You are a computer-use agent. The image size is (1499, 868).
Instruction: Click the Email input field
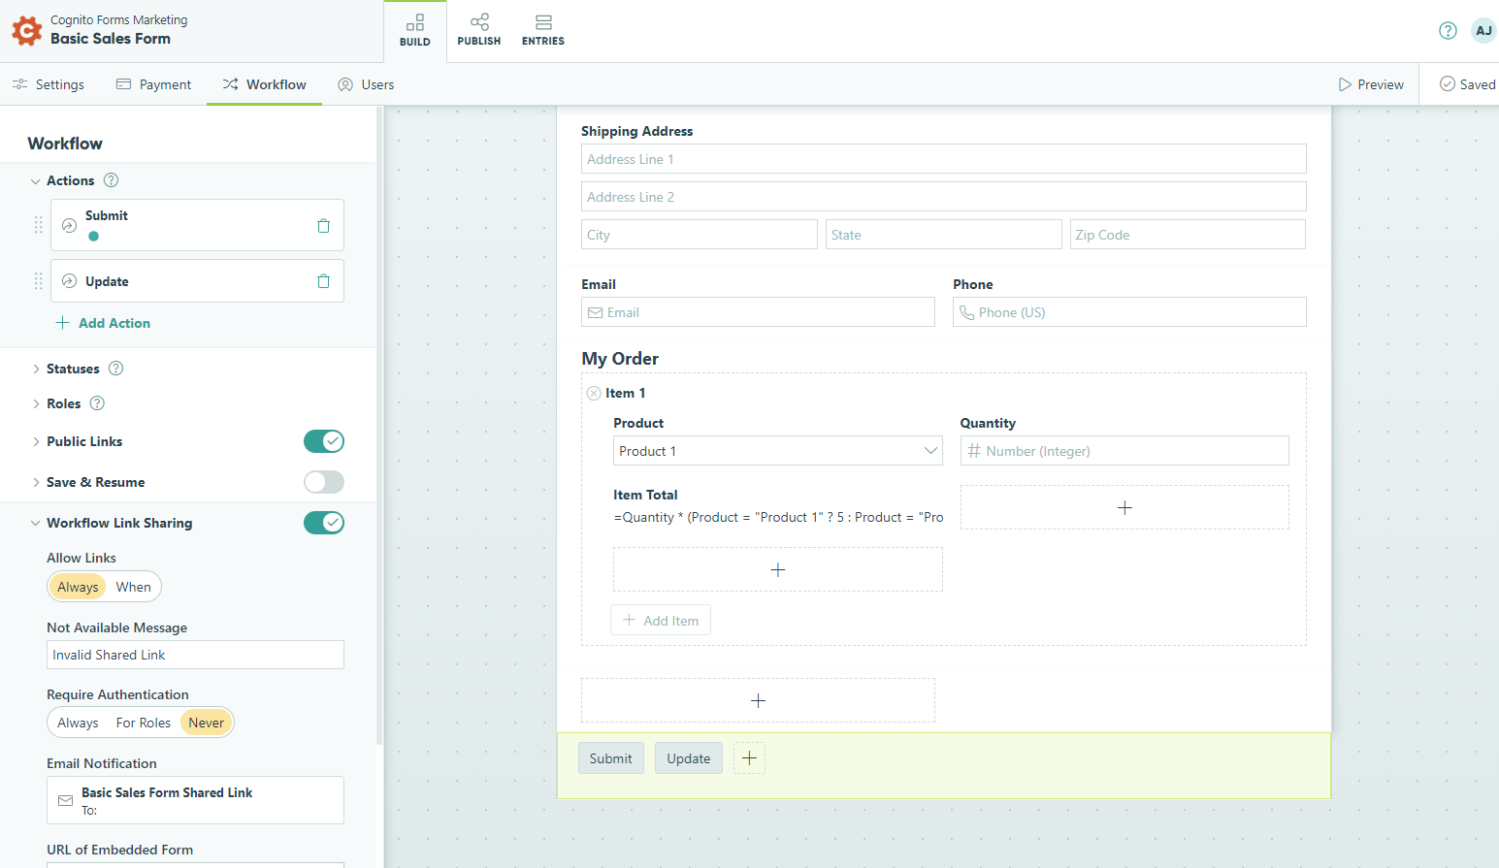click(x=758, y=312)
